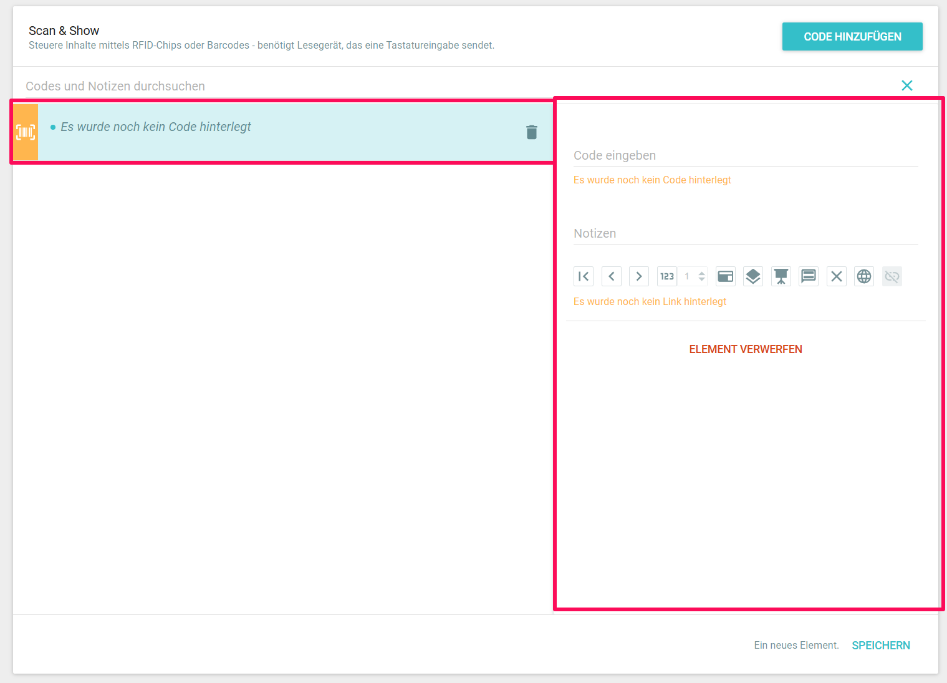947x683 pixels.
Task: Select the next page arrow icon
Action: click(x=638, y=276)
